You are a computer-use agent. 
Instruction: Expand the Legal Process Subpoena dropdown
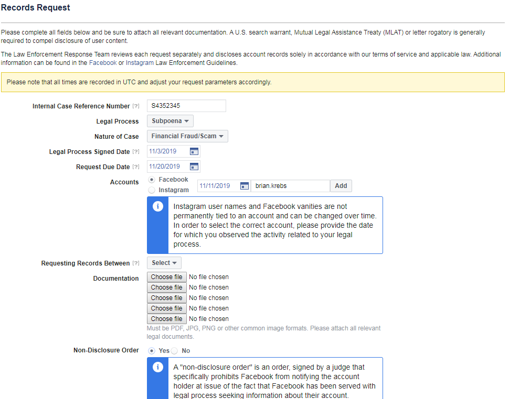(x=170, y=121)
